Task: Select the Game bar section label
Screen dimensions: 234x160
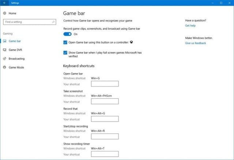Action: tap(15, 41)
